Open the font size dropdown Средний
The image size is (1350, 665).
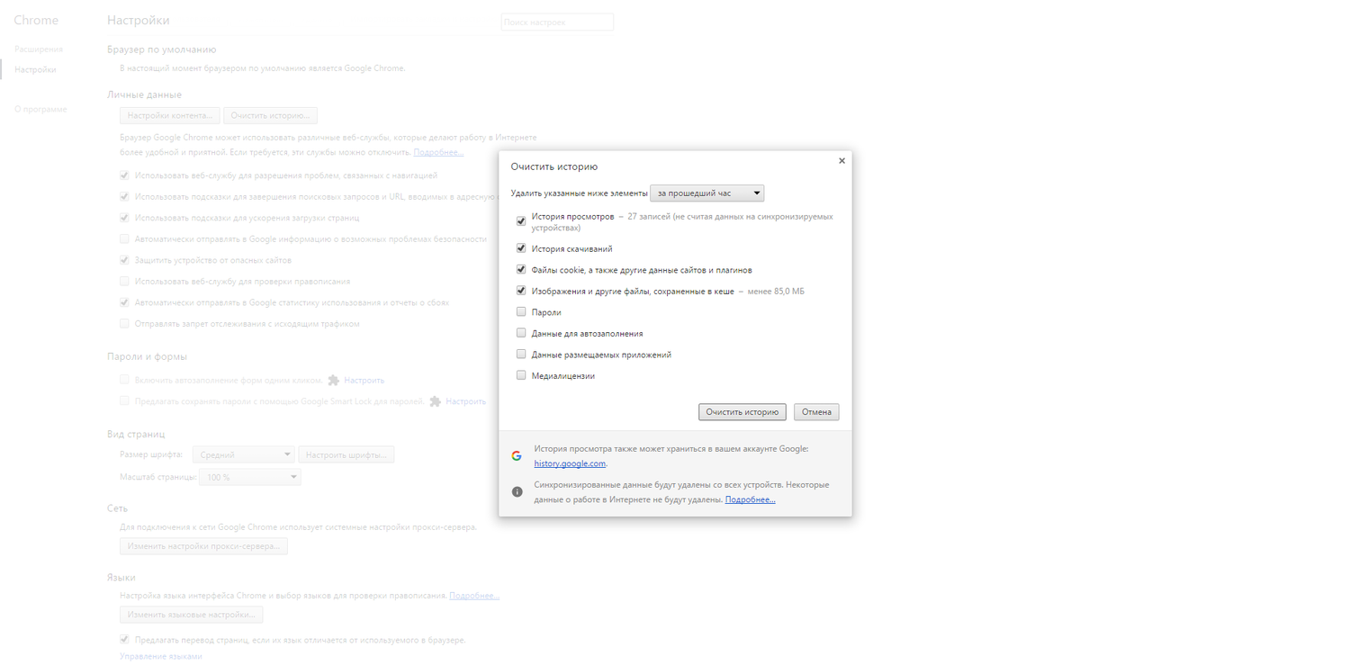[242, 455]
